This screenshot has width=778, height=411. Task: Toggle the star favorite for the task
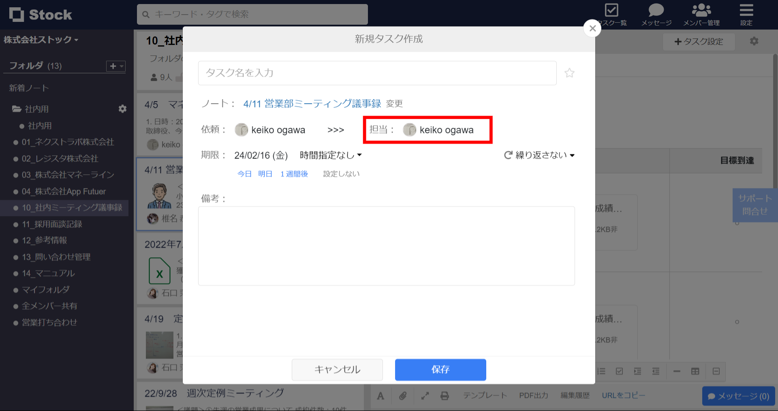coord(569,73)
